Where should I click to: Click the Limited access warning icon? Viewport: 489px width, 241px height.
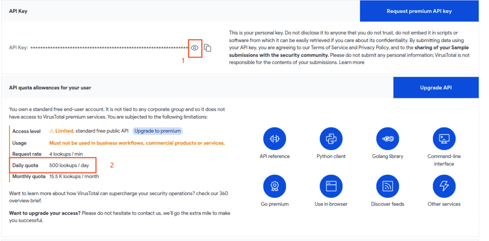(x=52, y=131)
